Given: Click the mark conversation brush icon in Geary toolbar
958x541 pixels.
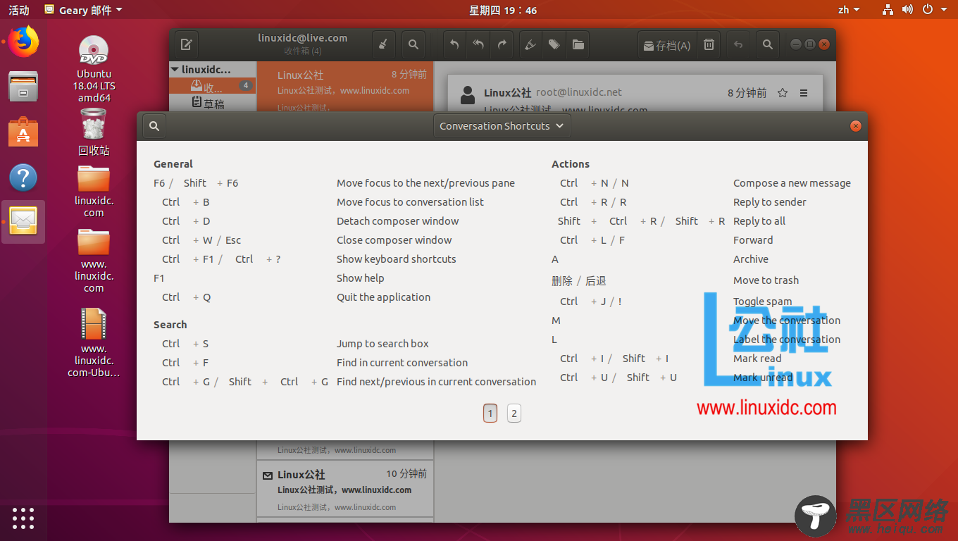Looking at the screenshot, I should 383,44.
